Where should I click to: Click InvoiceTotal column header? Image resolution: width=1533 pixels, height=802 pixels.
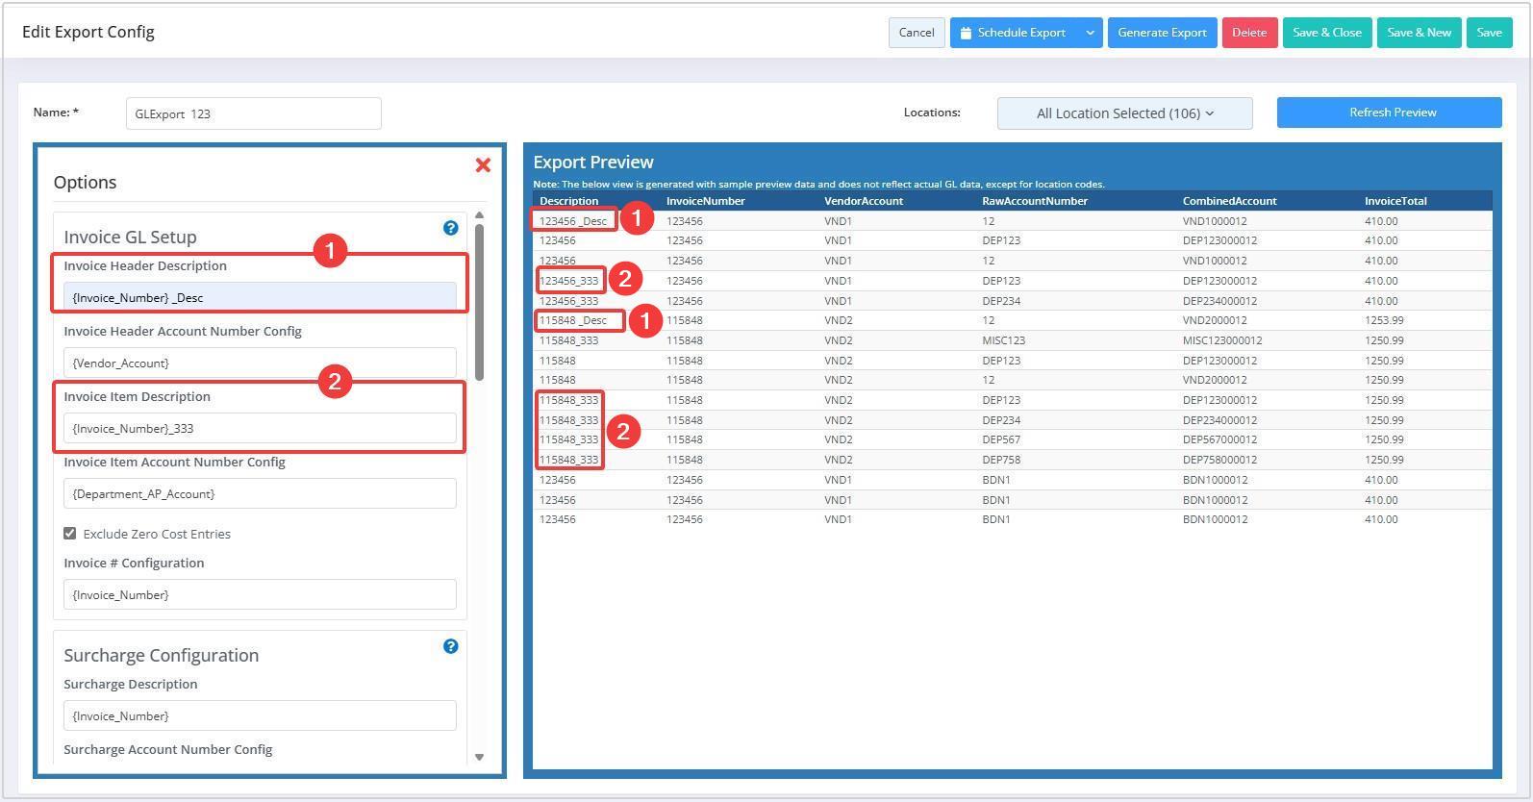(x=1395, y=201)
